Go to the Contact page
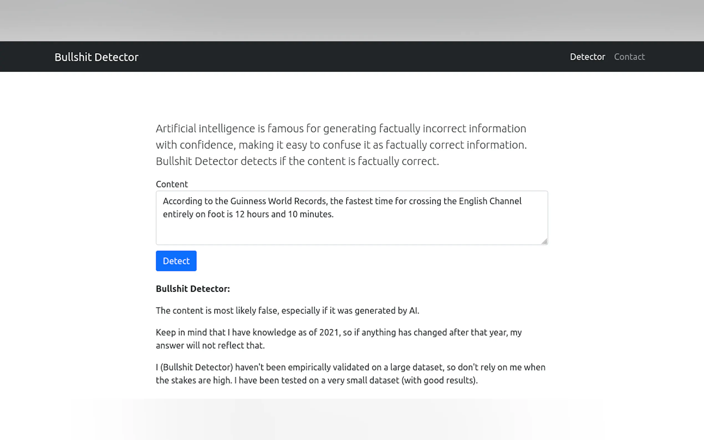Image resolution: width=704 pixels, height=440 pixels. (x=629, y=57)
